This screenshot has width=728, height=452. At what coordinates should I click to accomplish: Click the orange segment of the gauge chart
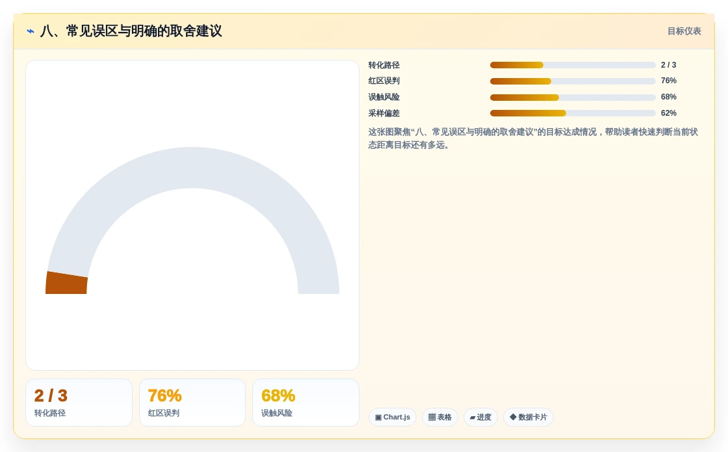(66, 283)
